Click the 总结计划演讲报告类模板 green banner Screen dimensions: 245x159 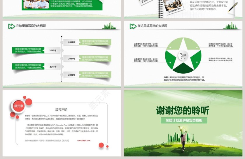point(184,120)
